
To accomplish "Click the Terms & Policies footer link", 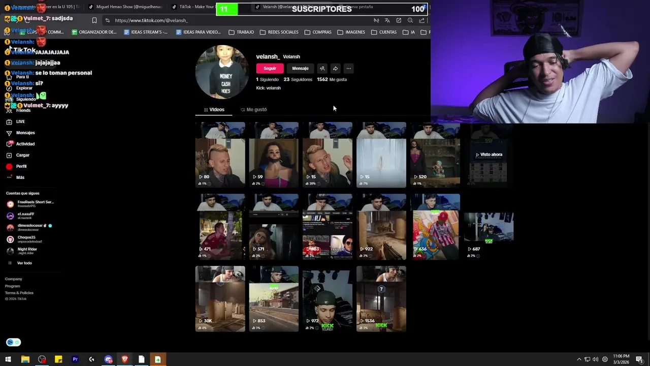I will 19,293.
